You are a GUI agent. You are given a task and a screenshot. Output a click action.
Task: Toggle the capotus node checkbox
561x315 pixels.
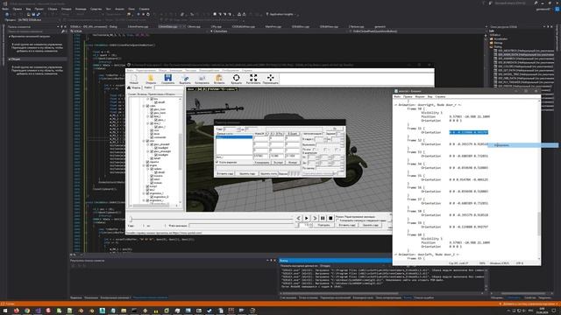click(147, 162)
